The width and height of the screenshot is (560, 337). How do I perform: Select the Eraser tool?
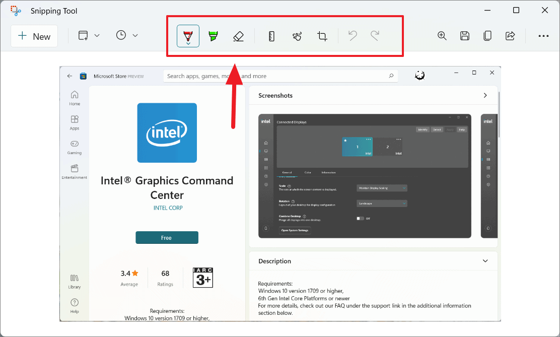pos(238,36)
